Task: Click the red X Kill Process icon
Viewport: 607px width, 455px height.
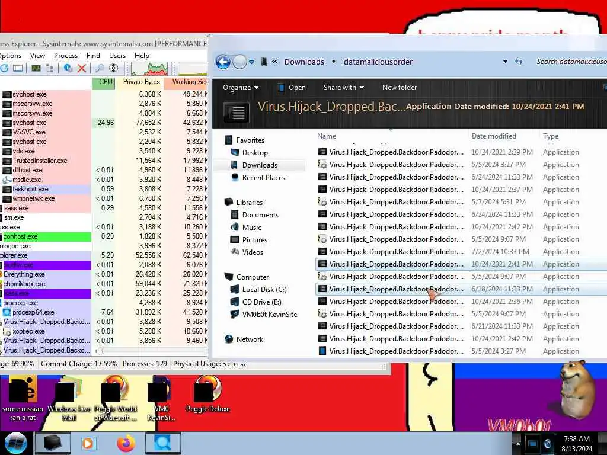Action: point(82,69)
